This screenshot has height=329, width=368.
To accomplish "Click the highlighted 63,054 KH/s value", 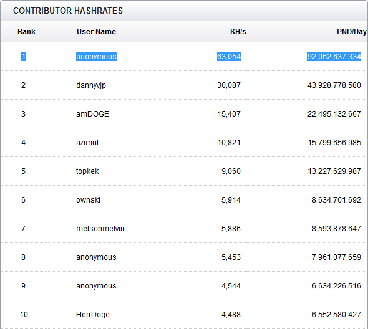I will (229, 57).
